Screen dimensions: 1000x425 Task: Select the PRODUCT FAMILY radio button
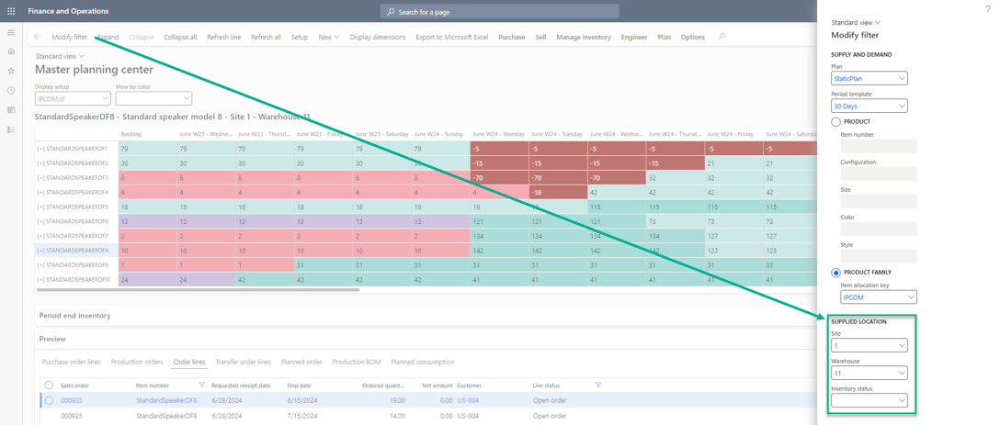point(836,272)
